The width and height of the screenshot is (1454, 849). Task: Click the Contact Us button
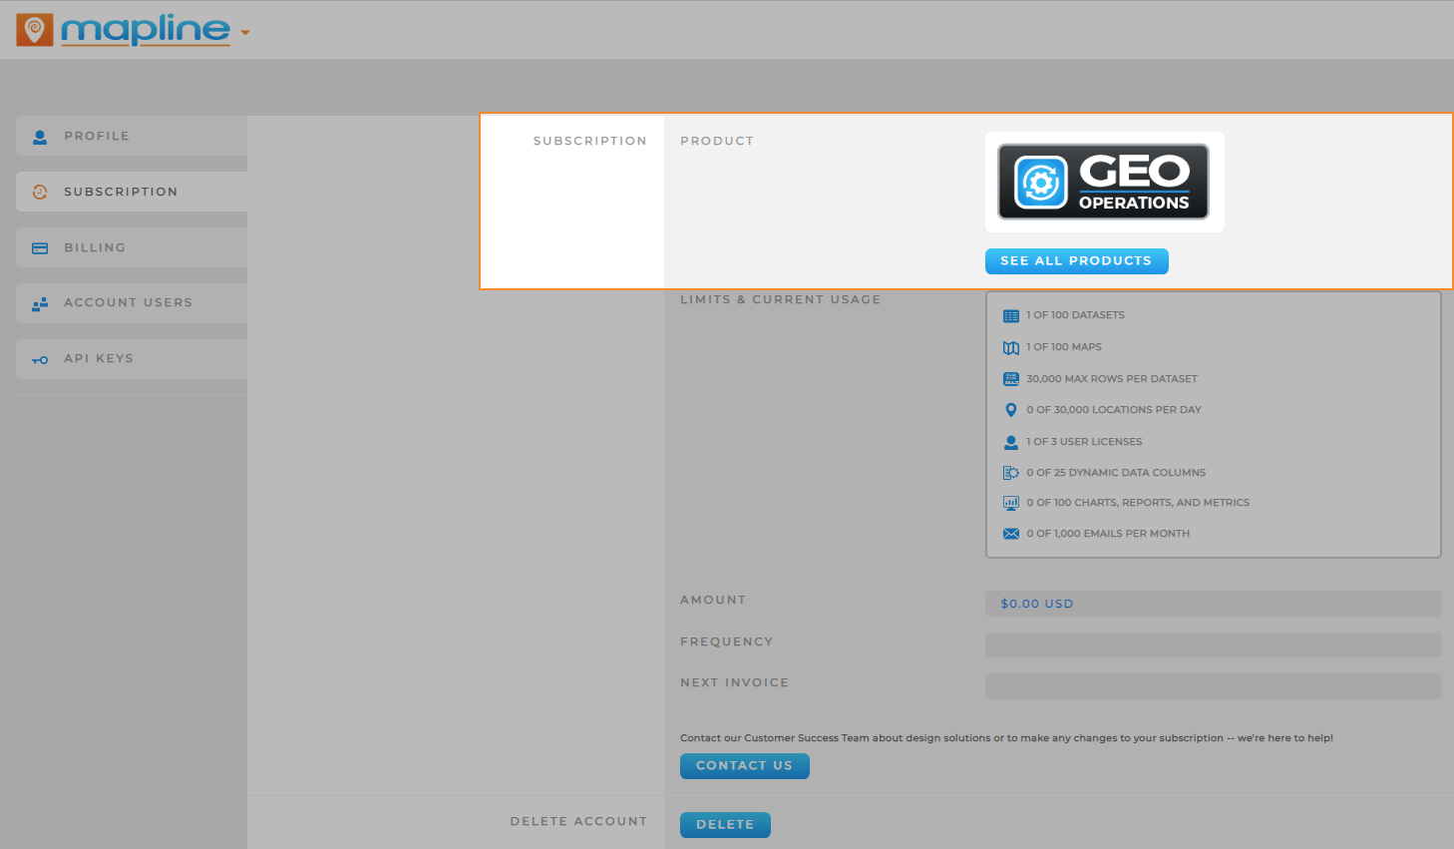click(x=745, y=766)
